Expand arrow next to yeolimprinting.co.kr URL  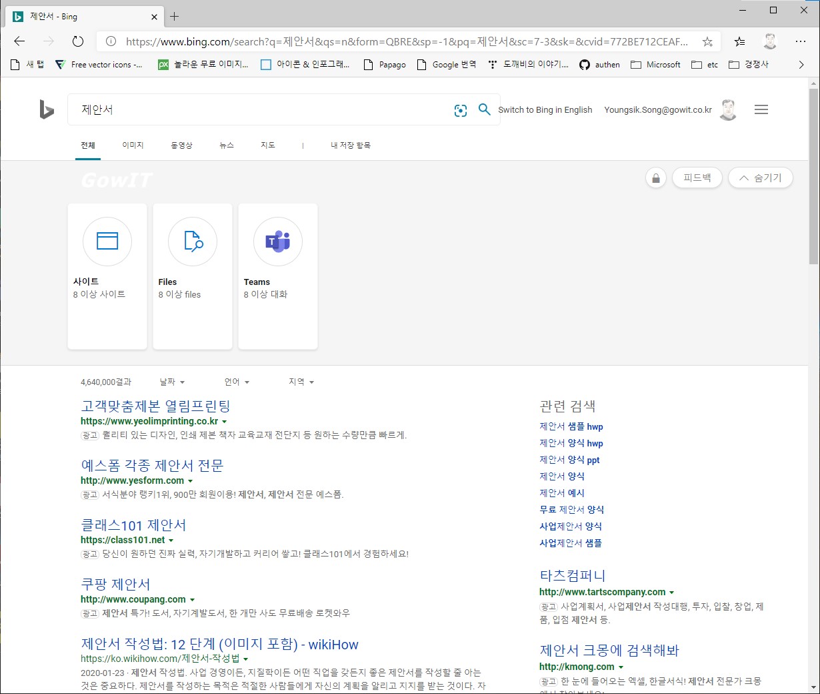click(x=224, y=422)
